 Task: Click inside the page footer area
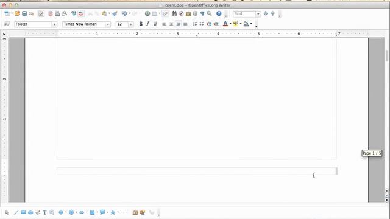[196, 171]
